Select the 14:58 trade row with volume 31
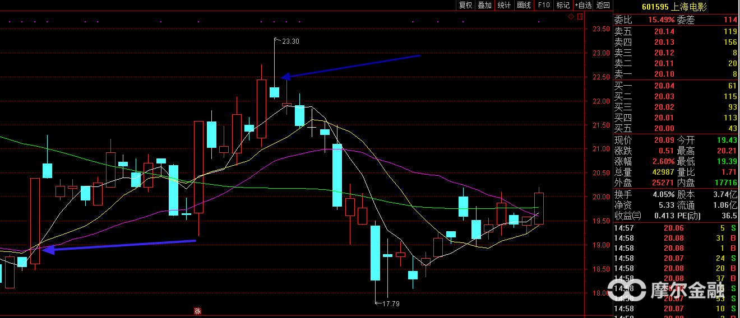This screenshot has height=318, width=740. [677, 238]
